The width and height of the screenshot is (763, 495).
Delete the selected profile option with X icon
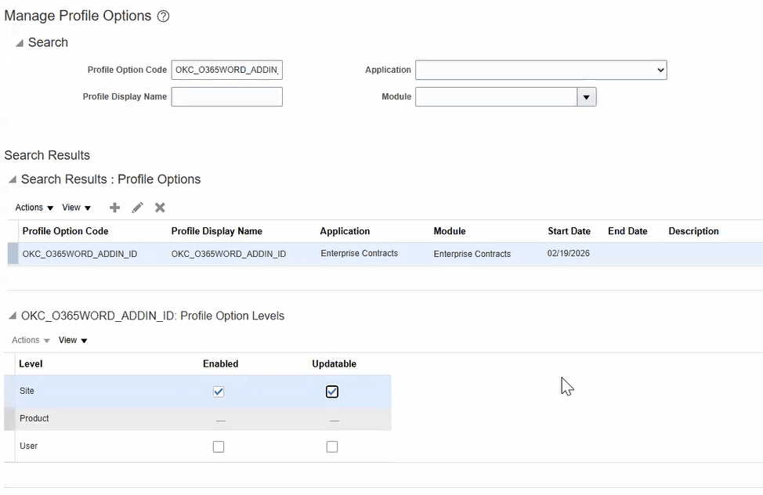160,208
